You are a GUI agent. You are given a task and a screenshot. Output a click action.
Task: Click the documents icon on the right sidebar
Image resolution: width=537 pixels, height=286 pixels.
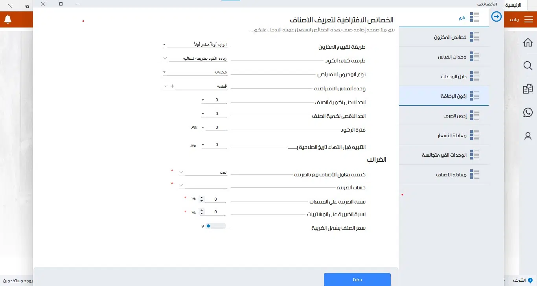click(x=528, y=89)
